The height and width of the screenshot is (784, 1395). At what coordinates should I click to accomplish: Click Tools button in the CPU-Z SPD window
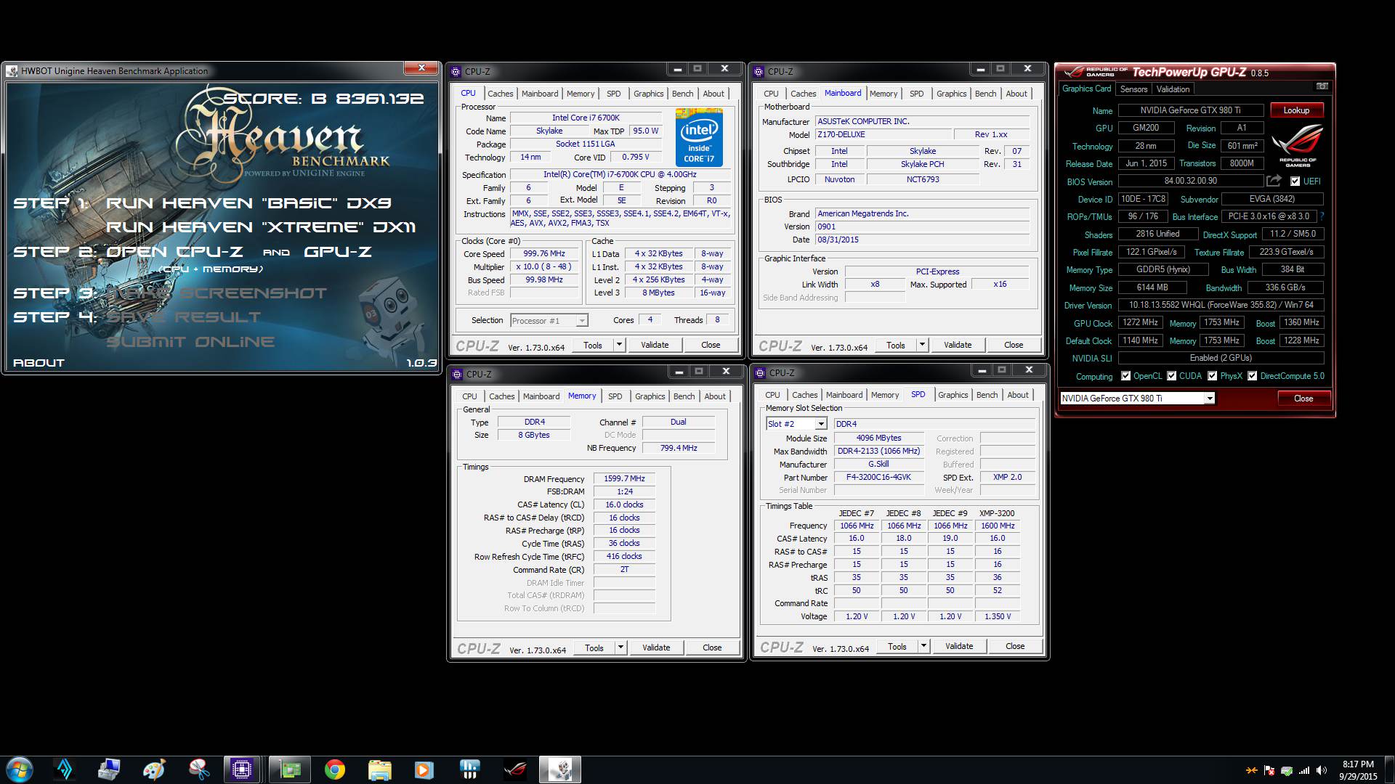(897, 646)
